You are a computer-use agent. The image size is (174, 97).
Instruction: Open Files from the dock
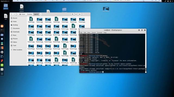point(2,35)
